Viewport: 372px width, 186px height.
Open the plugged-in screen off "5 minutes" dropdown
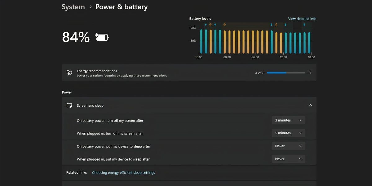point(289,133)
